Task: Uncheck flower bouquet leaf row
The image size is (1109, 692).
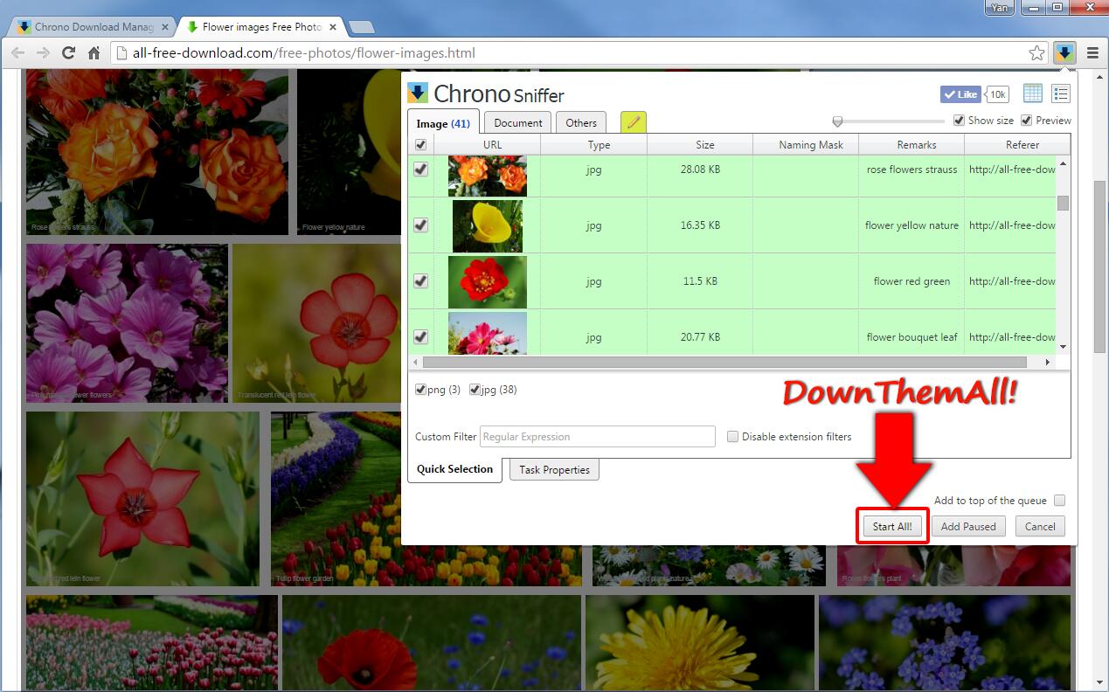Action: click(x=420, y=336)
